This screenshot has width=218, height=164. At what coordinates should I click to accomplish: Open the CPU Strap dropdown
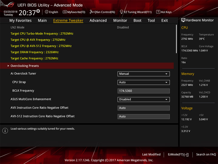coord(144,82)
